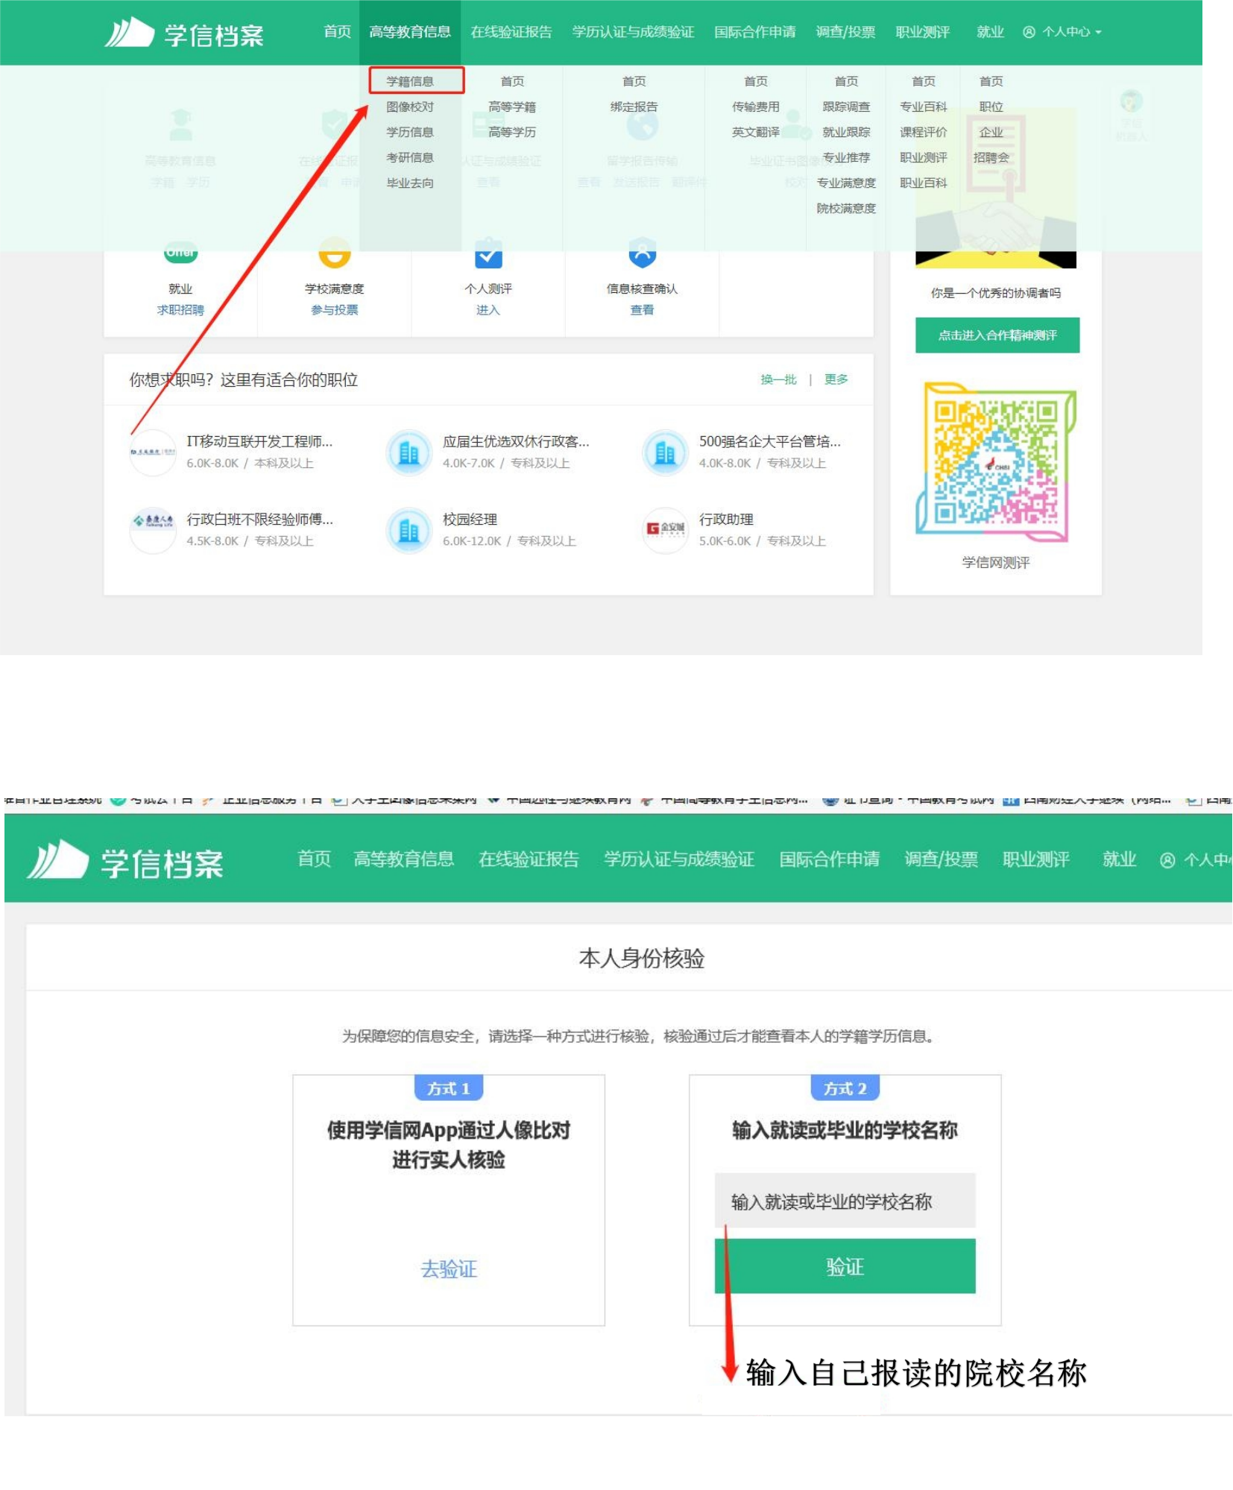
Task: Click the 企安城 logo beside 行政助理
Action: coord(664,529)
